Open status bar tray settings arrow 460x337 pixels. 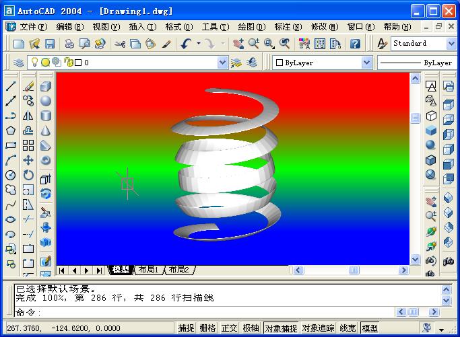442,330
